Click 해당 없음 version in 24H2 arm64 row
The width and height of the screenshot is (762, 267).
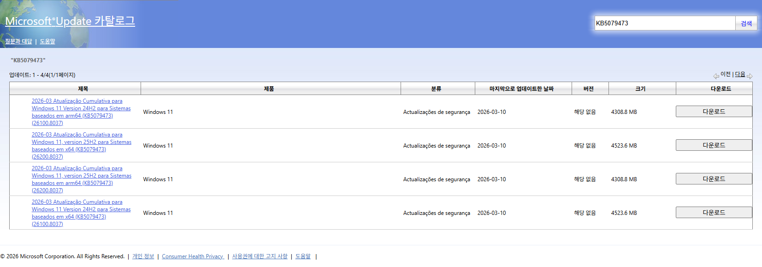(585, 112)
